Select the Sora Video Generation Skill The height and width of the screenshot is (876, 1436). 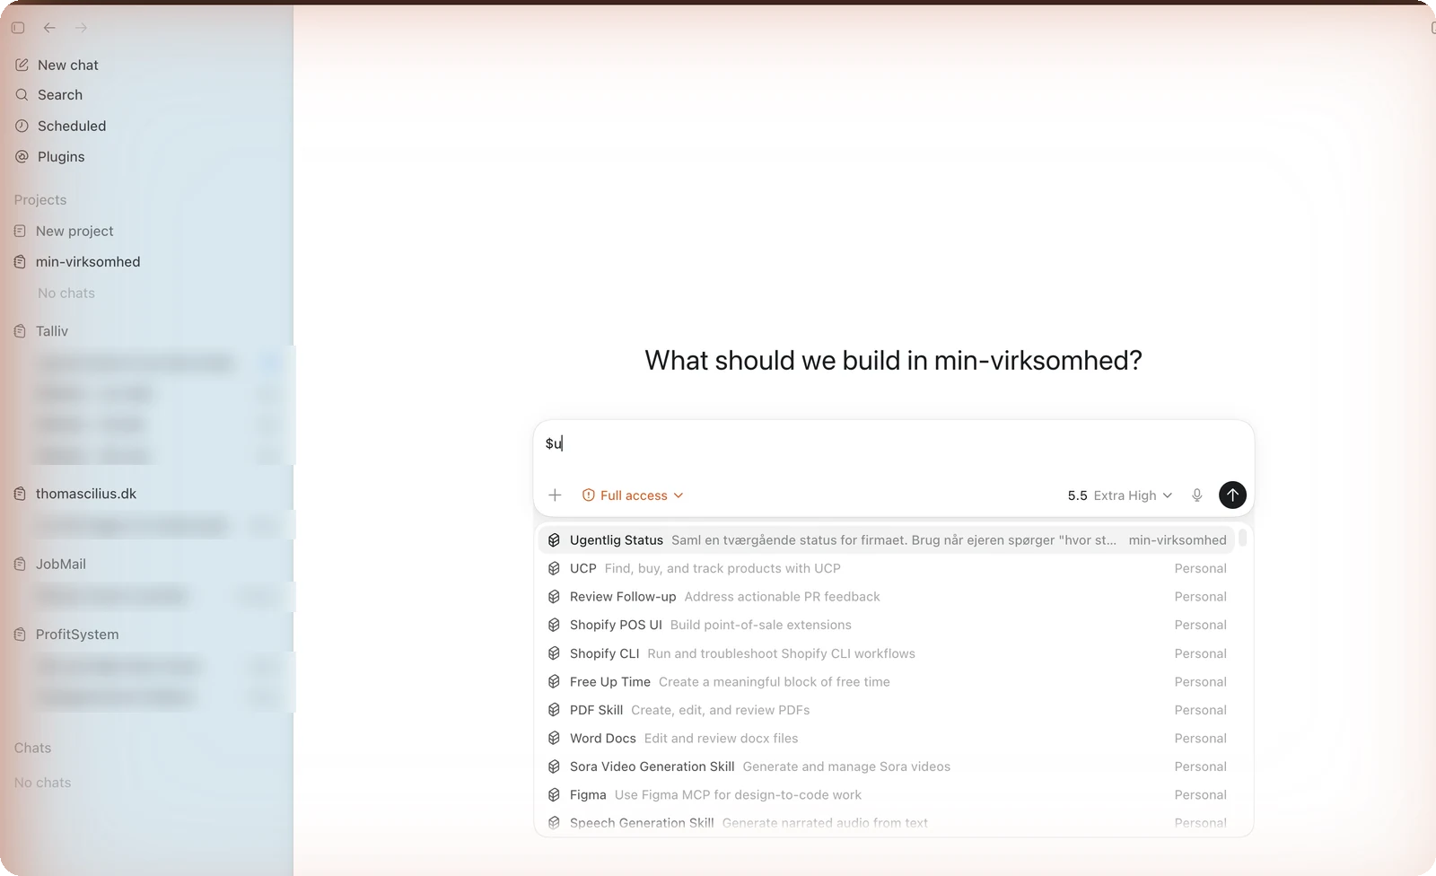pyautogui.click(x=887, y=766)
